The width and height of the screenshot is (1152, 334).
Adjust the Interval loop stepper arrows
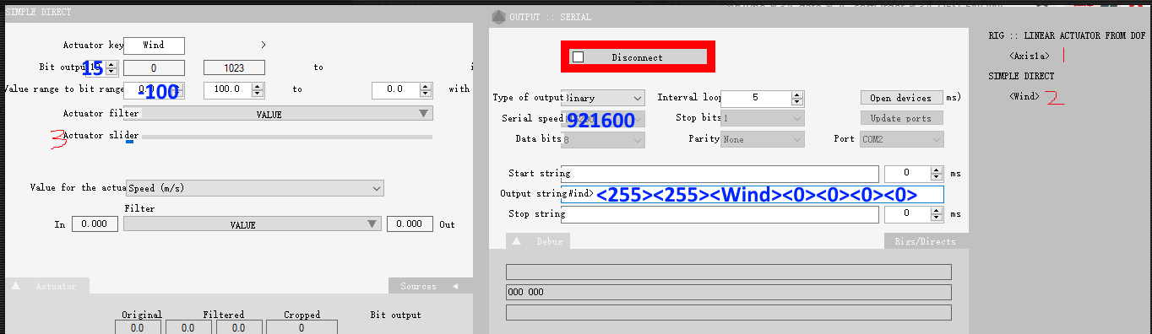coord(796,98)
